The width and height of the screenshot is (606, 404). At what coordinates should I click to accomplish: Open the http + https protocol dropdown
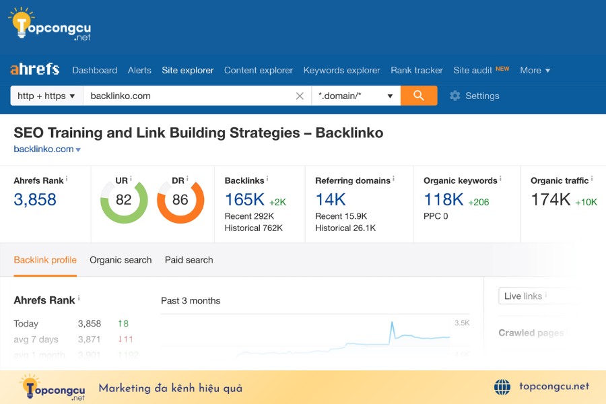click(x=46, y=96)
